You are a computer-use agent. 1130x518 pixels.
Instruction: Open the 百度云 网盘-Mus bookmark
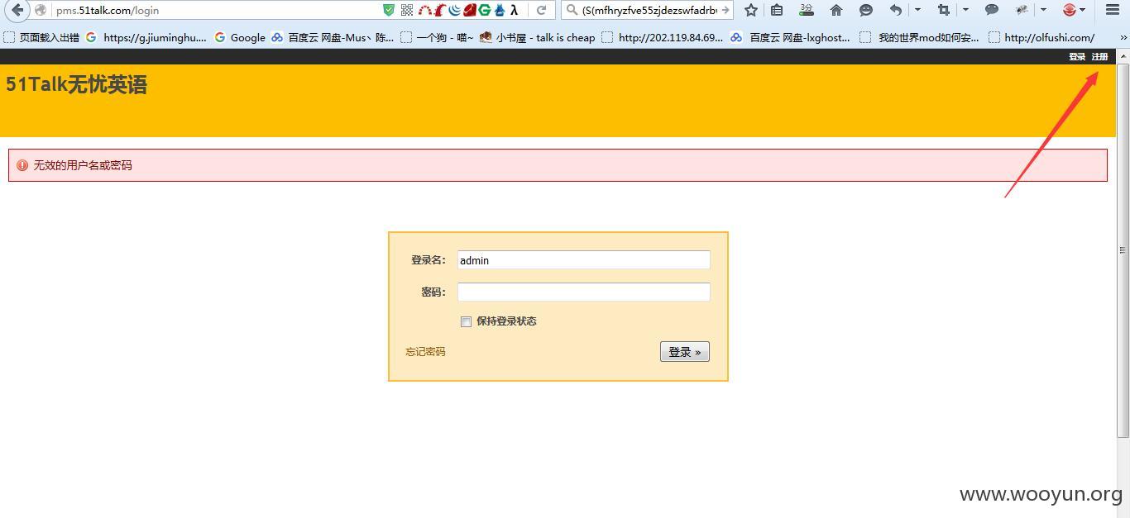(333, 37)
